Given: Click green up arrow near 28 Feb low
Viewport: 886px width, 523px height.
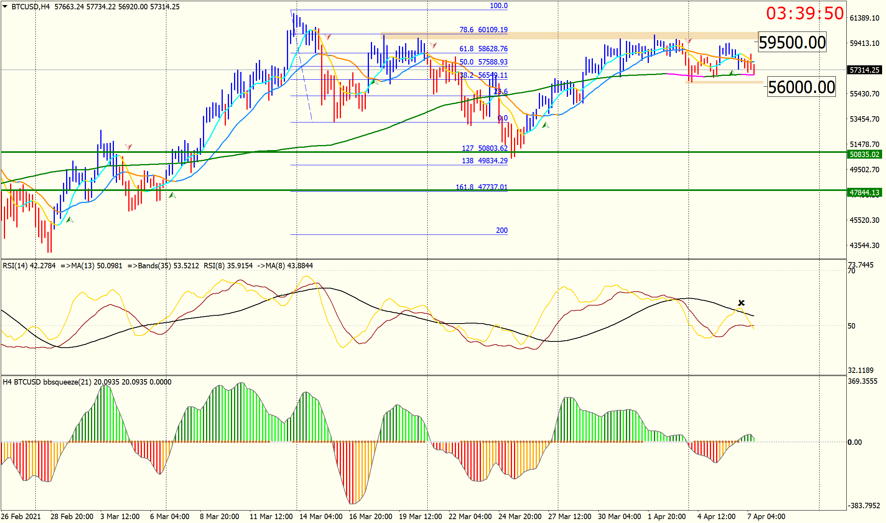Looking at the screenshot, I should (70, 220).
